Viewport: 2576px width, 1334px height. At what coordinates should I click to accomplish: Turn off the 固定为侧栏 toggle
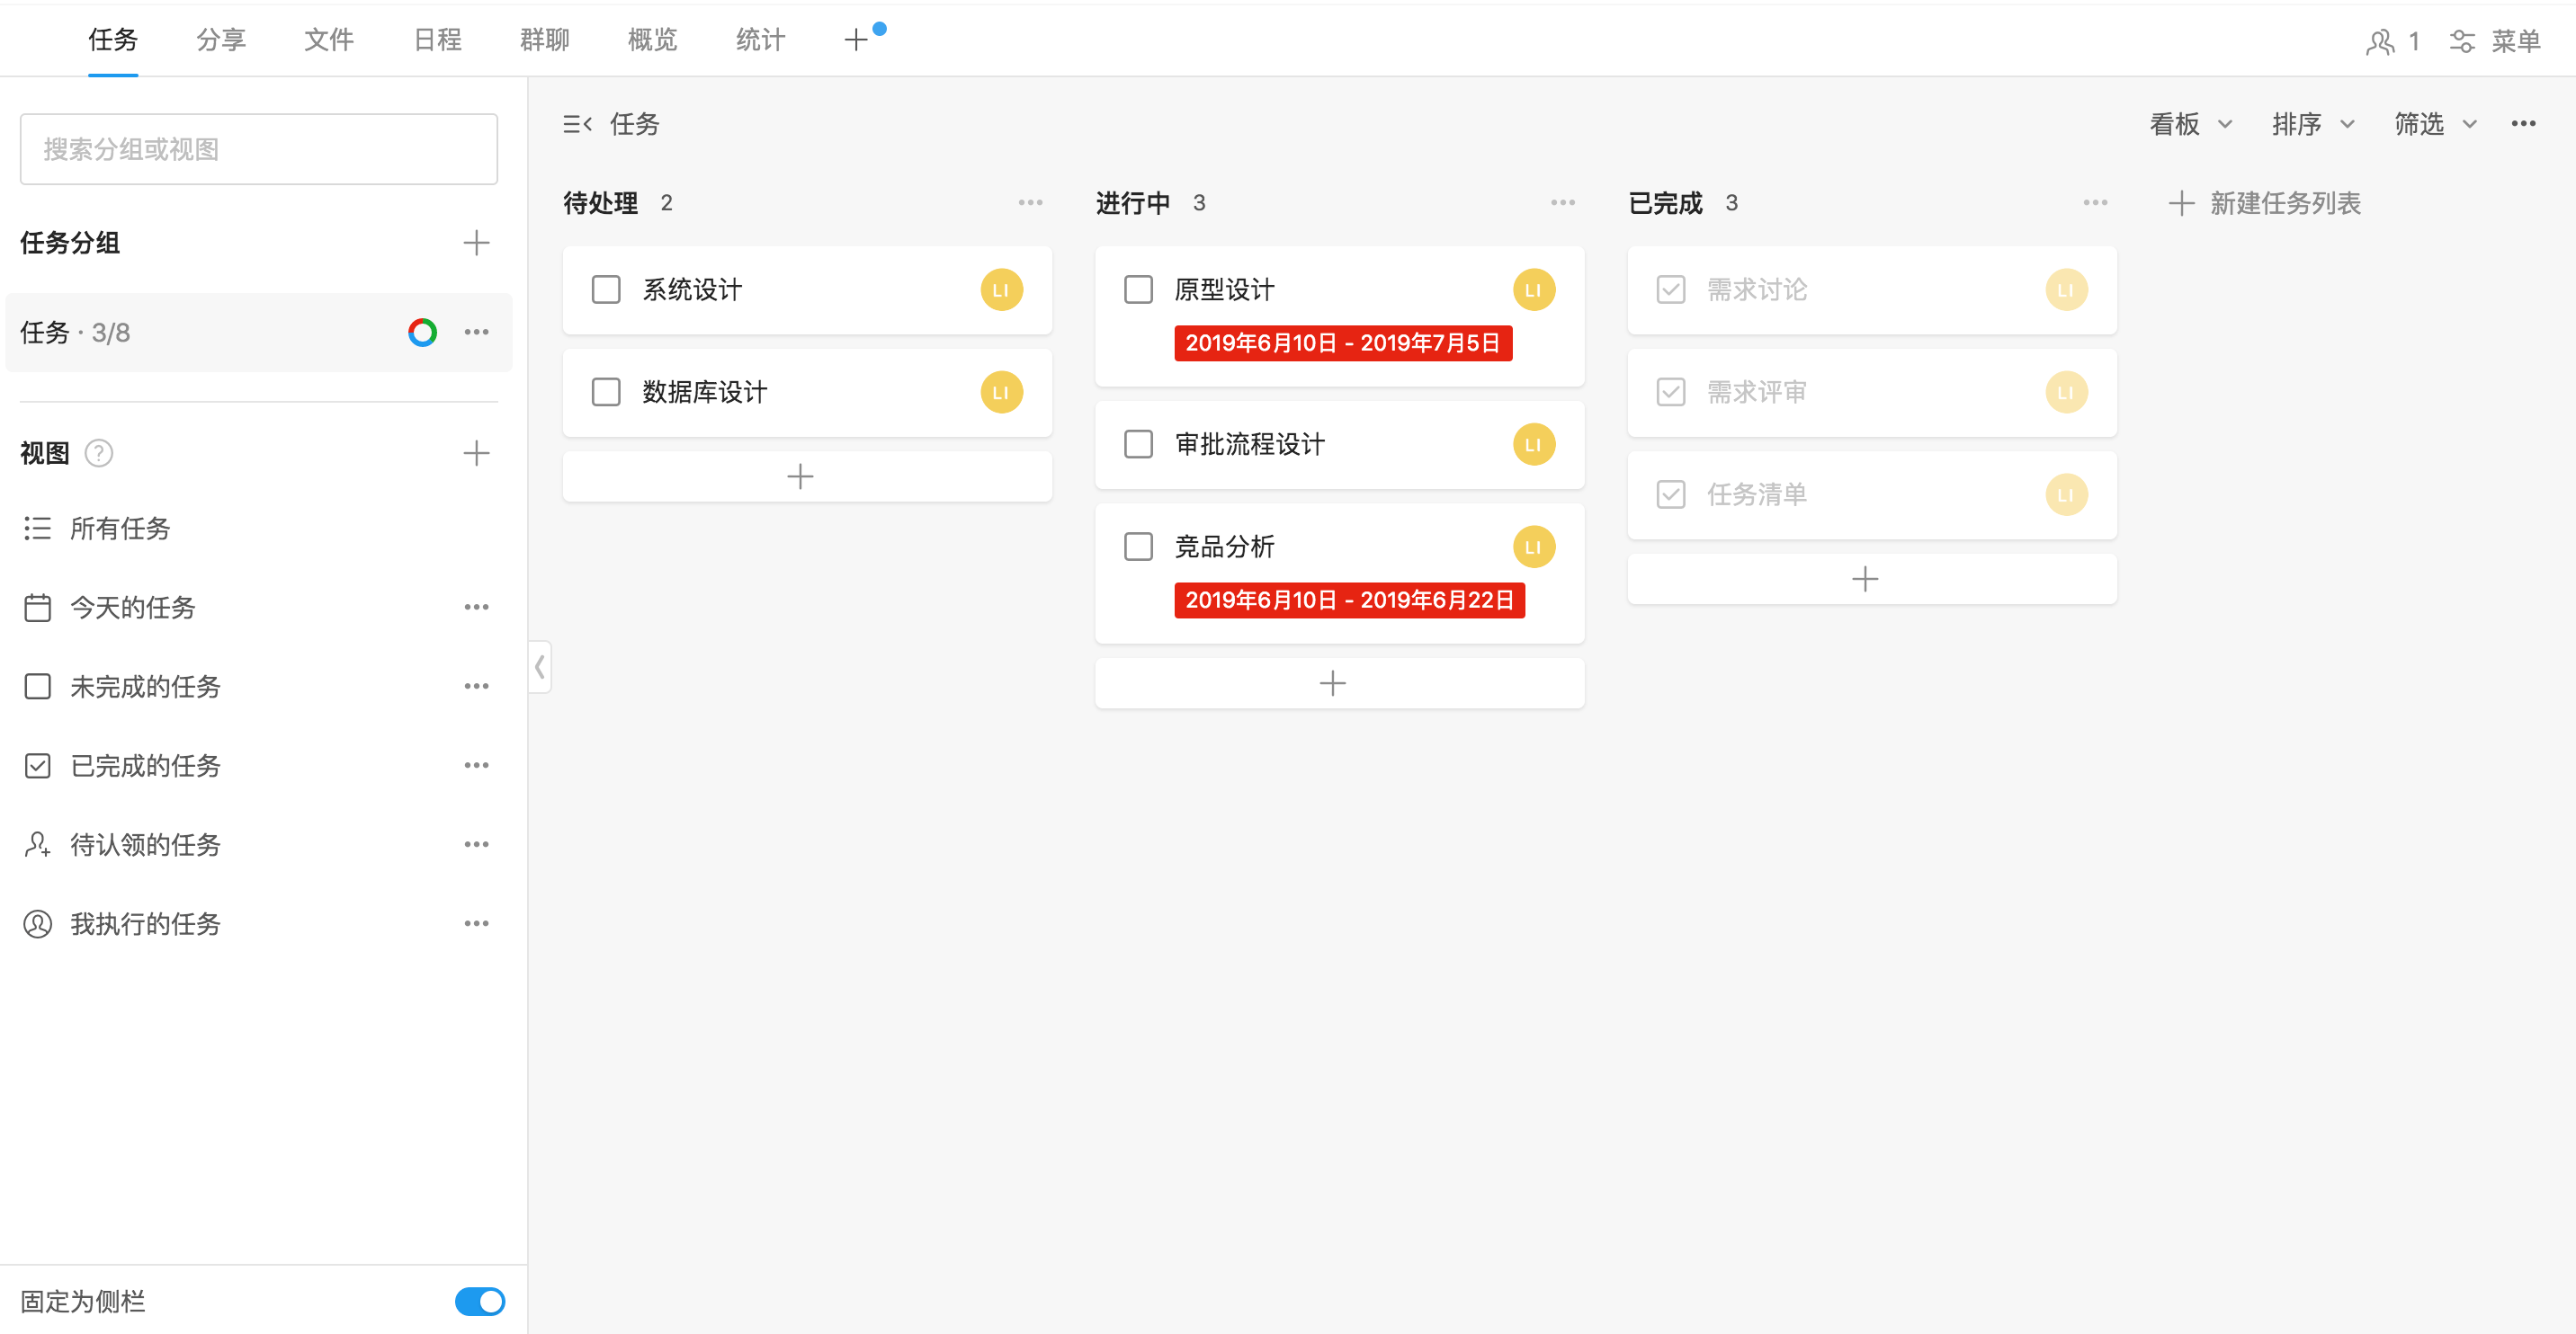[x=480, y=1301]
